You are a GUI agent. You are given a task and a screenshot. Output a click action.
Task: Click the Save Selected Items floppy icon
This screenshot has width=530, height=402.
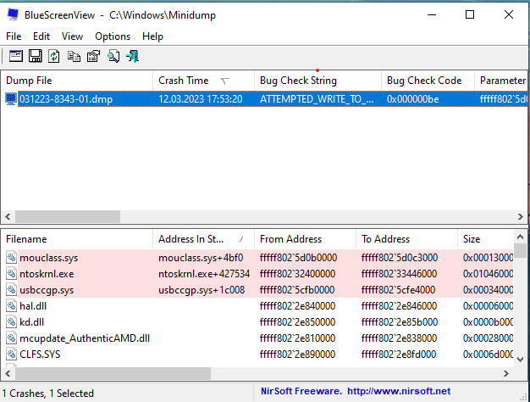tap(36, 56)
